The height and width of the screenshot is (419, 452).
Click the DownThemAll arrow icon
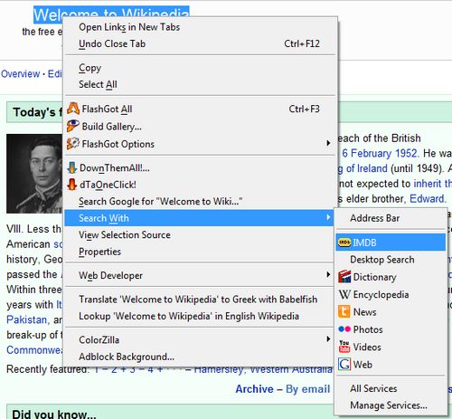72,167
